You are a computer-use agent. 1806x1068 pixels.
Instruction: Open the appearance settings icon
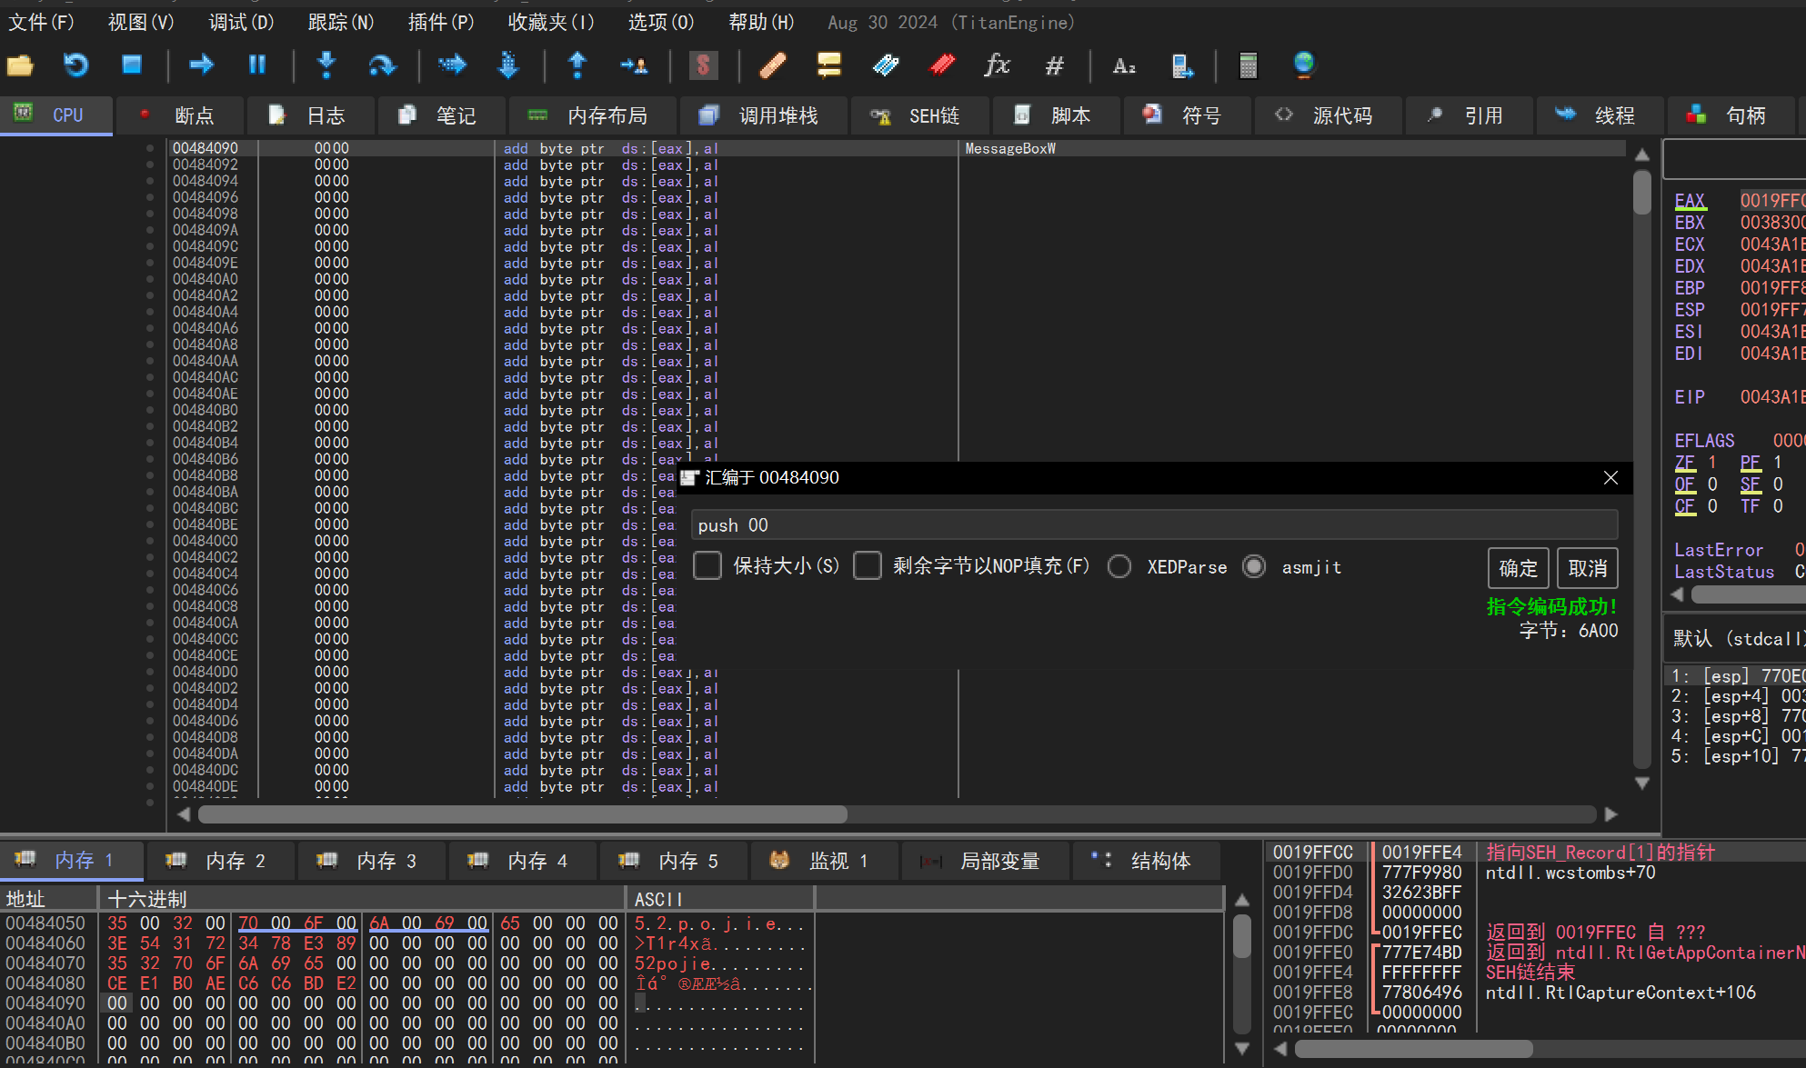tap(1181, 65)
